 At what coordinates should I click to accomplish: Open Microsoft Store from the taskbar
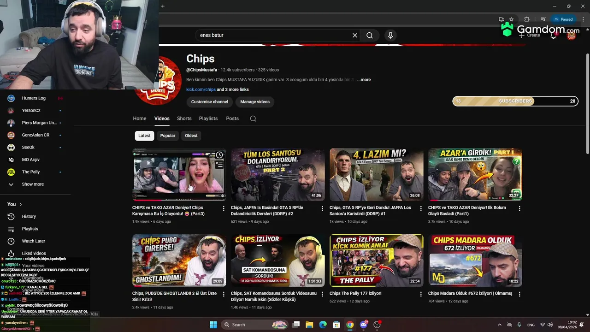pos(336,325)
